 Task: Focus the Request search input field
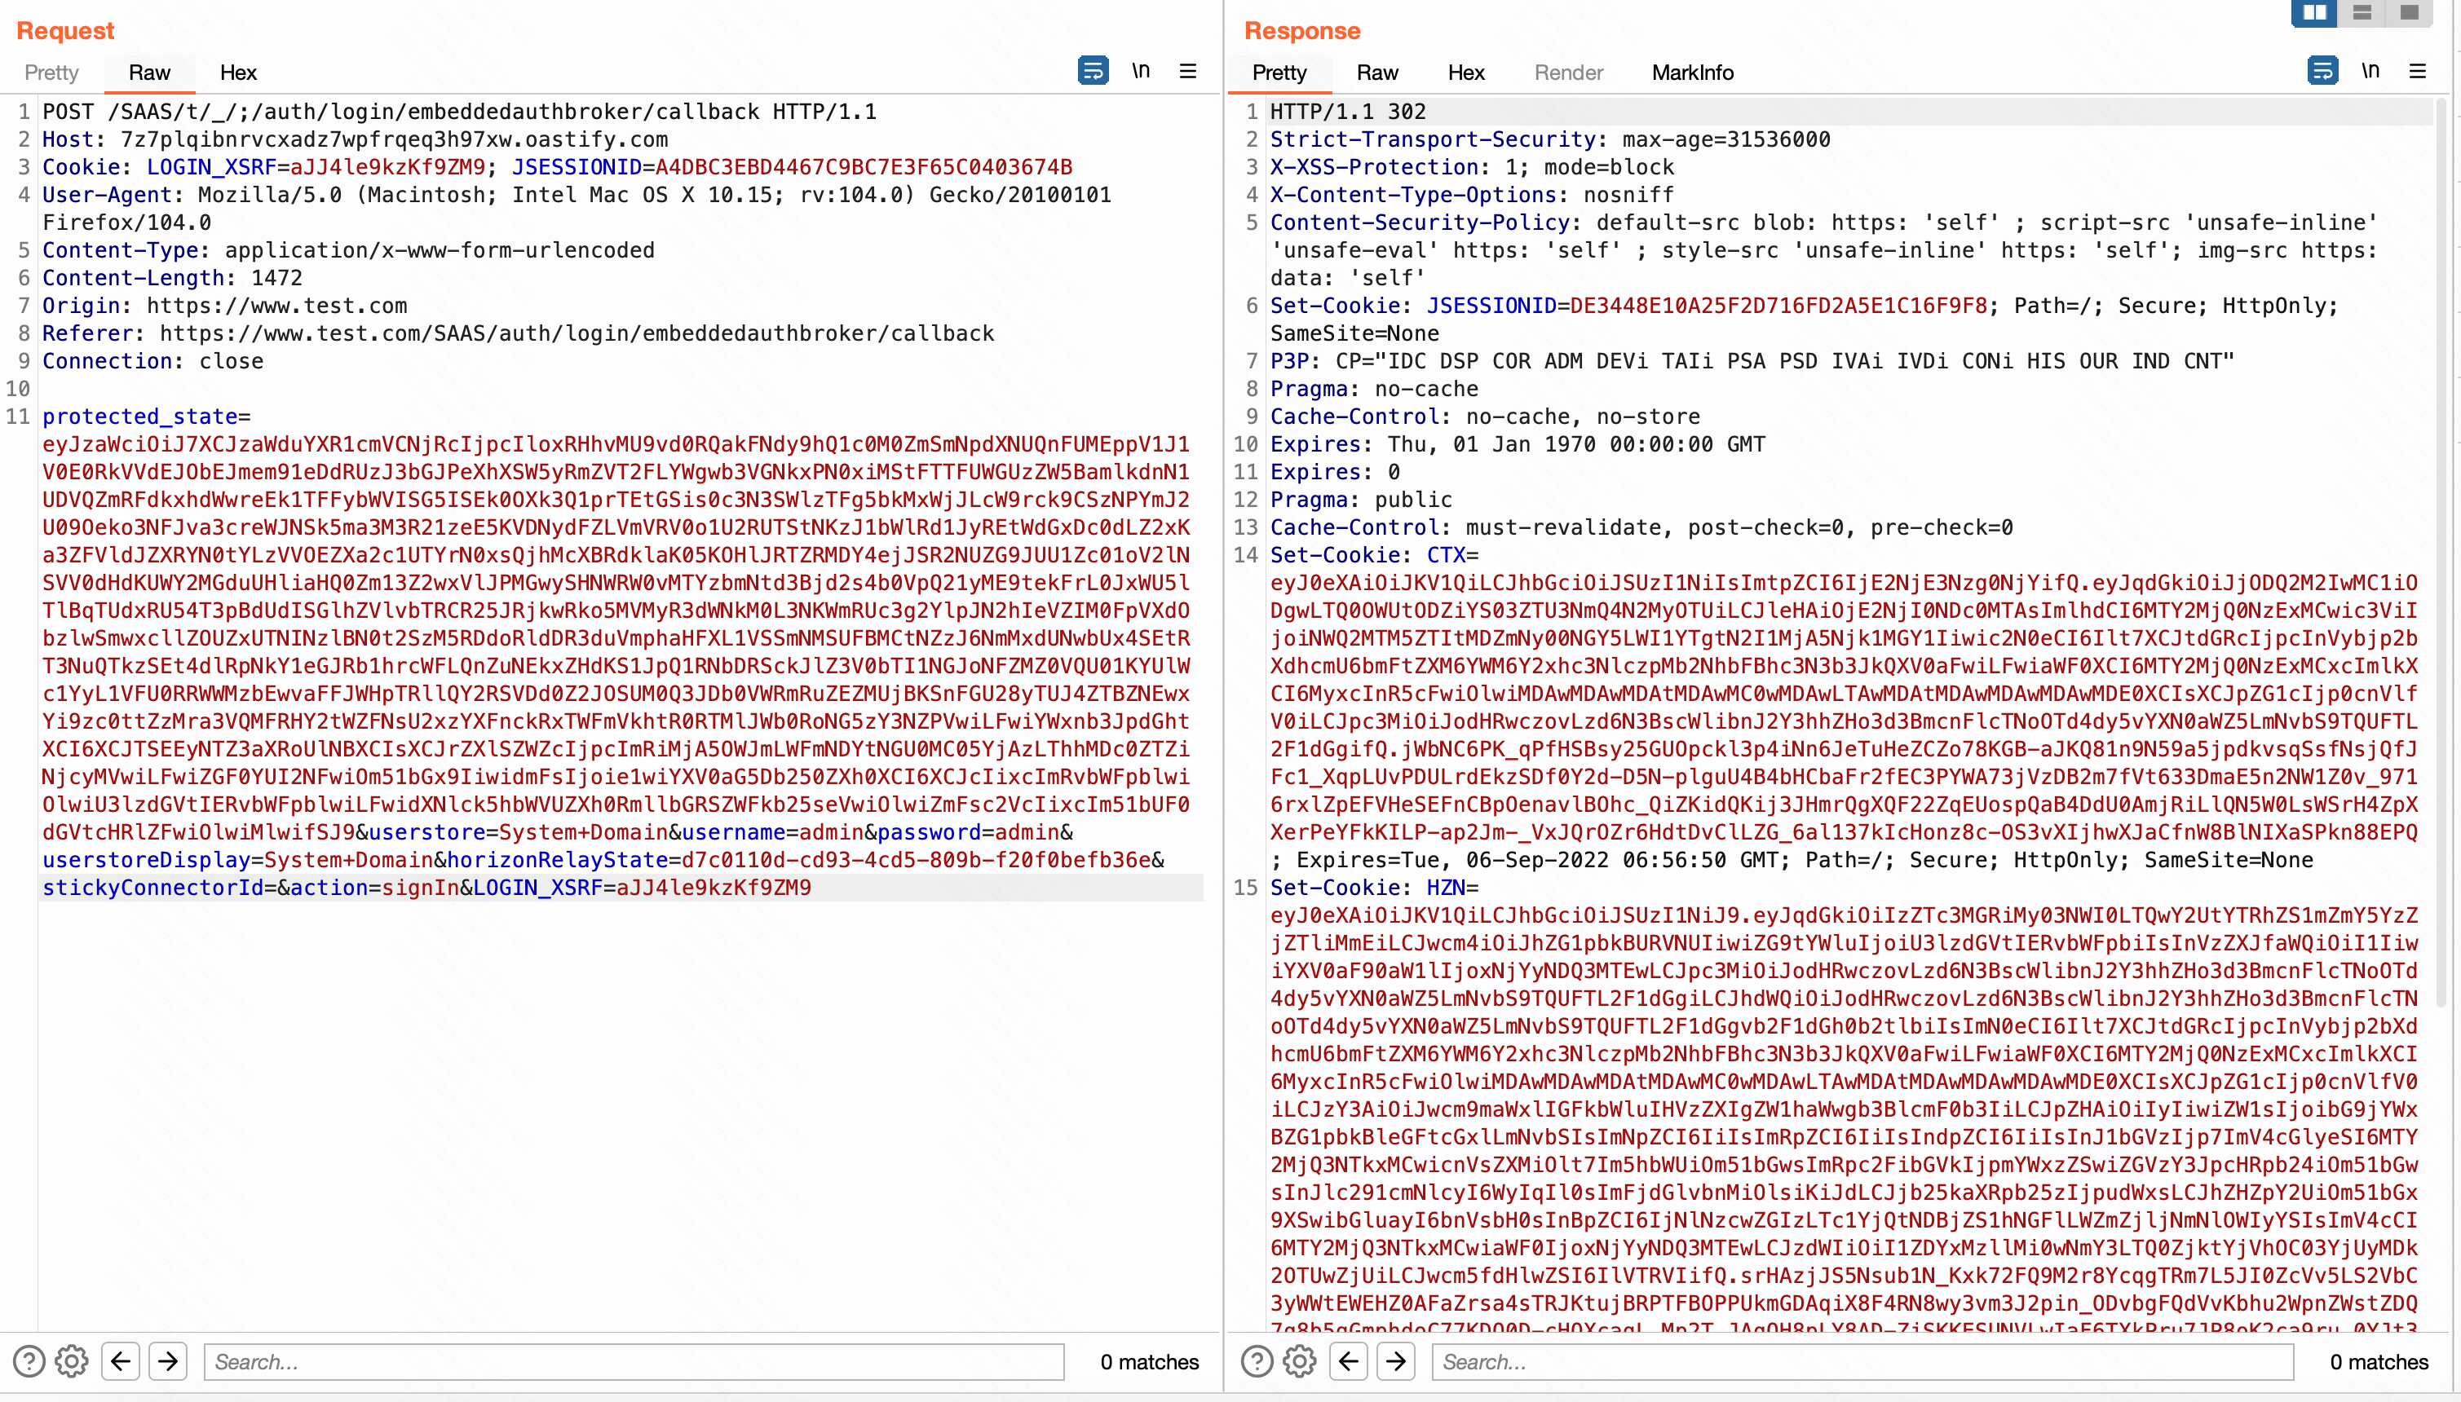(x=634, y=1361)
